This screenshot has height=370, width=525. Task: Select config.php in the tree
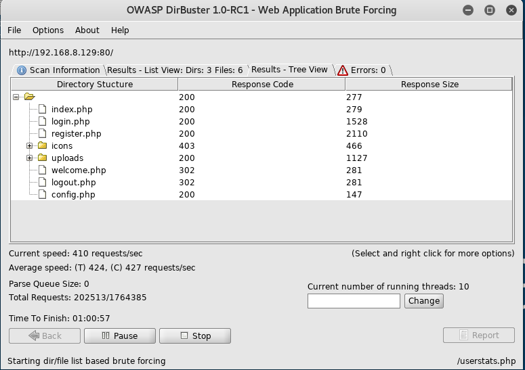(73, 195)
